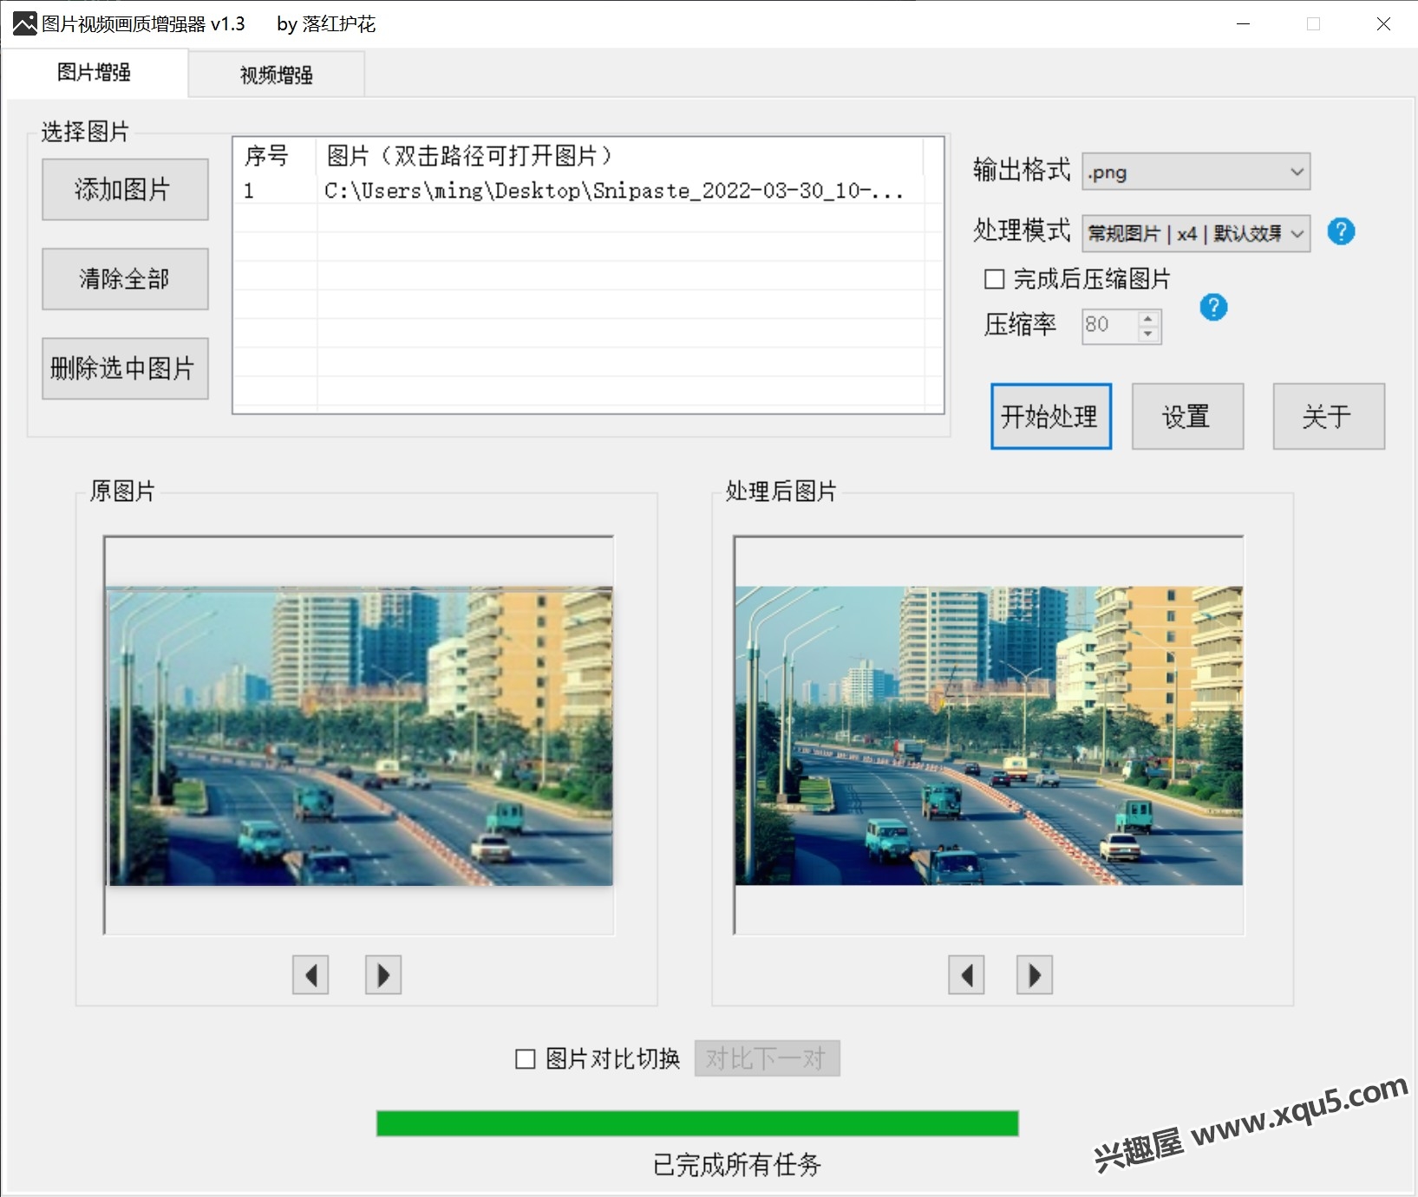This screenshot has height=1197, width=1418.
Task: Show previous original image with left arrow
Action: click(x=310, y=975)
